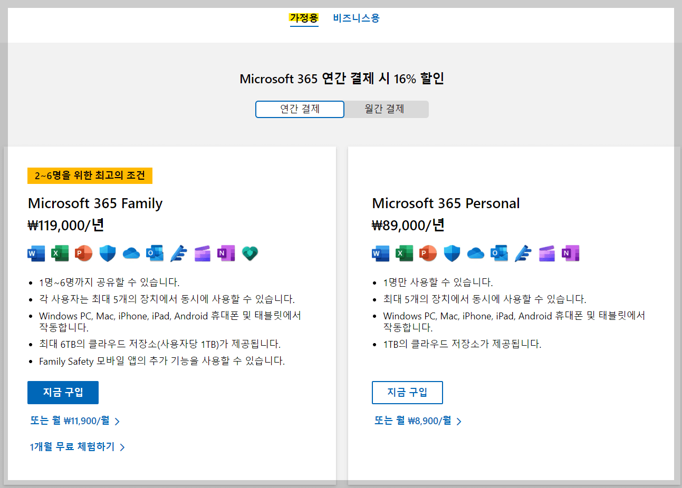682x488 pixels.
Task: Click the PowerPoint icon in Family plan
Action: (83, 253)
